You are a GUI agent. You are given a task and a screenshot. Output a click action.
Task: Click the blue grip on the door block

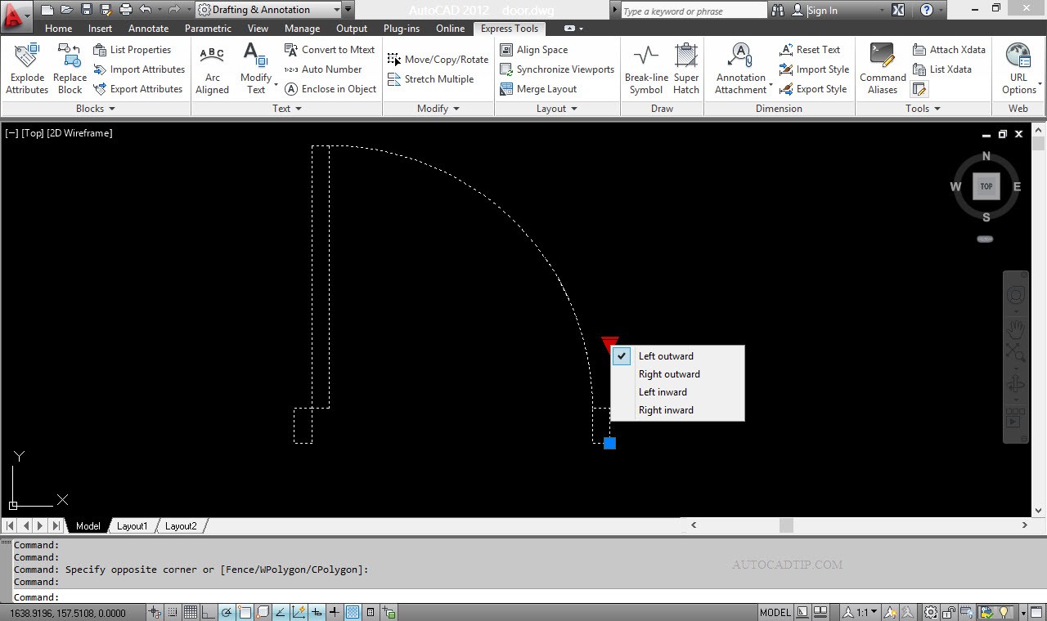(x=609, y=443)
